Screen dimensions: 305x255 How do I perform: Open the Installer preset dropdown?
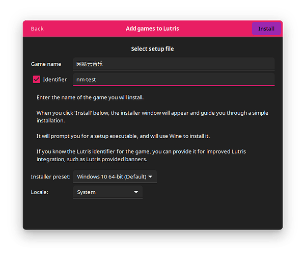(x=115, y=176)
